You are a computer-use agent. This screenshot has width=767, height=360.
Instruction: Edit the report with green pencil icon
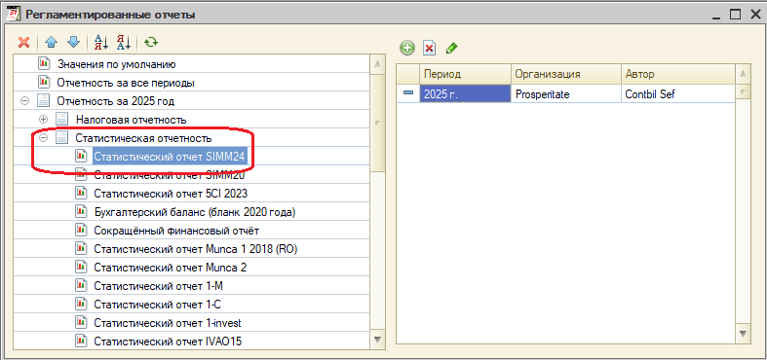(x=451, y=48)
